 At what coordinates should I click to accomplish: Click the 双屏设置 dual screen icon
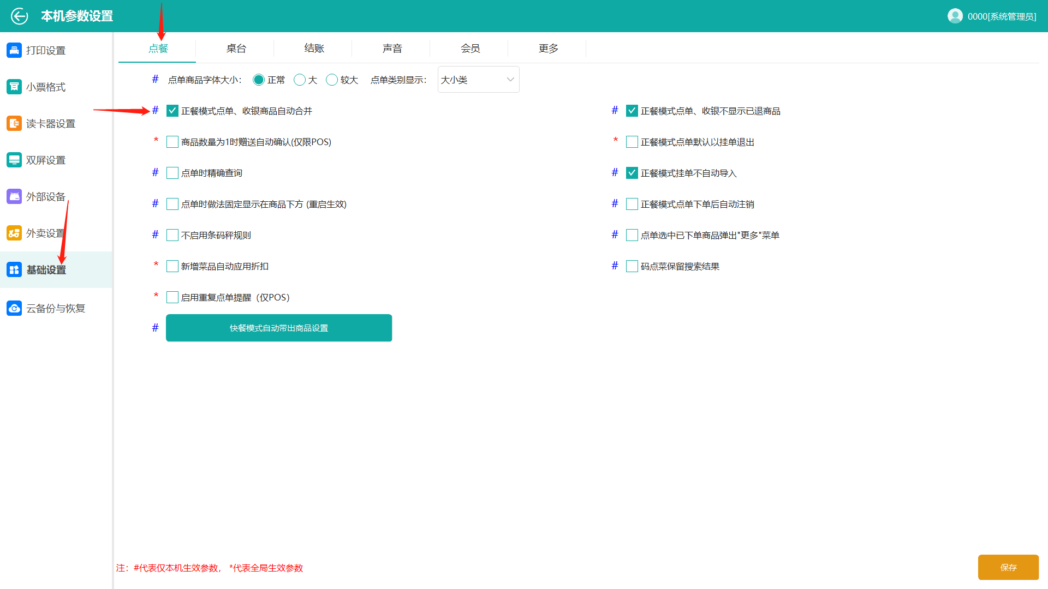(x=14, y=160)
